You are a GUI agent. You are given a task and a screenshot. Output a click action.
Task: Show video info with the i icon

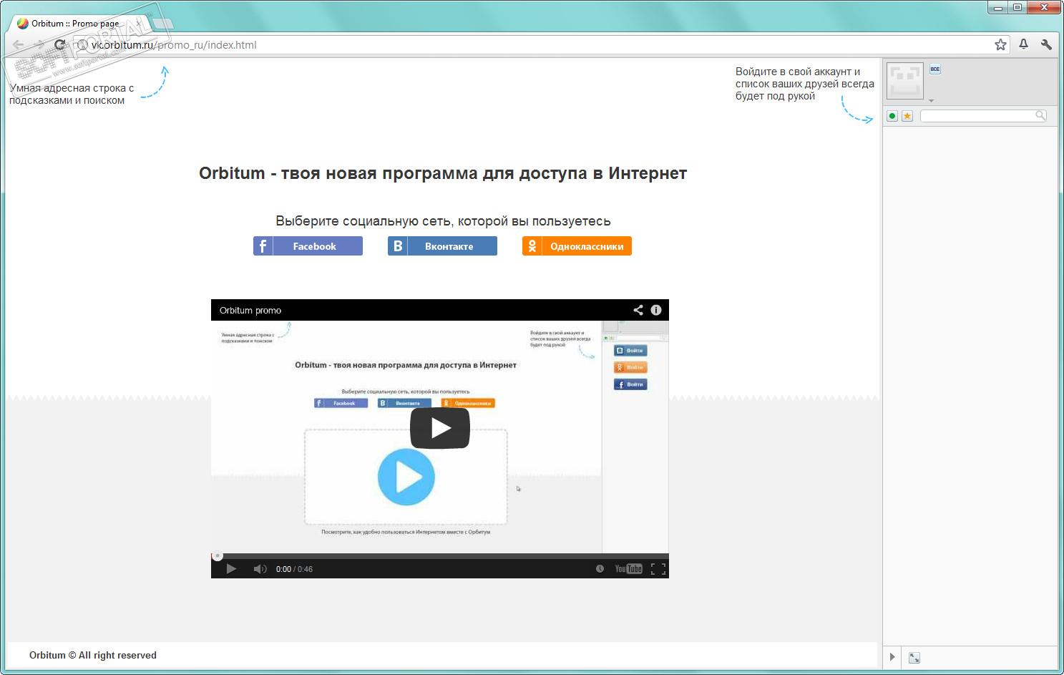(656, 310)
